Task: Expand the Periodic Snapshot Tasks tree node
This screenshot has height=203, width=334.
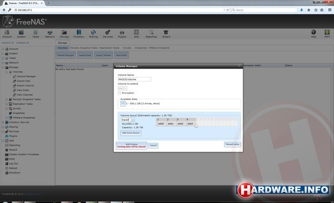Action: (7, 99)
